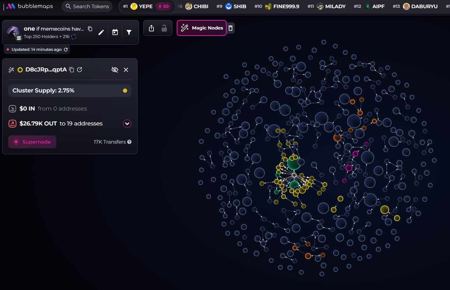Select the SHIB trending token

click(x=236, y=6)
